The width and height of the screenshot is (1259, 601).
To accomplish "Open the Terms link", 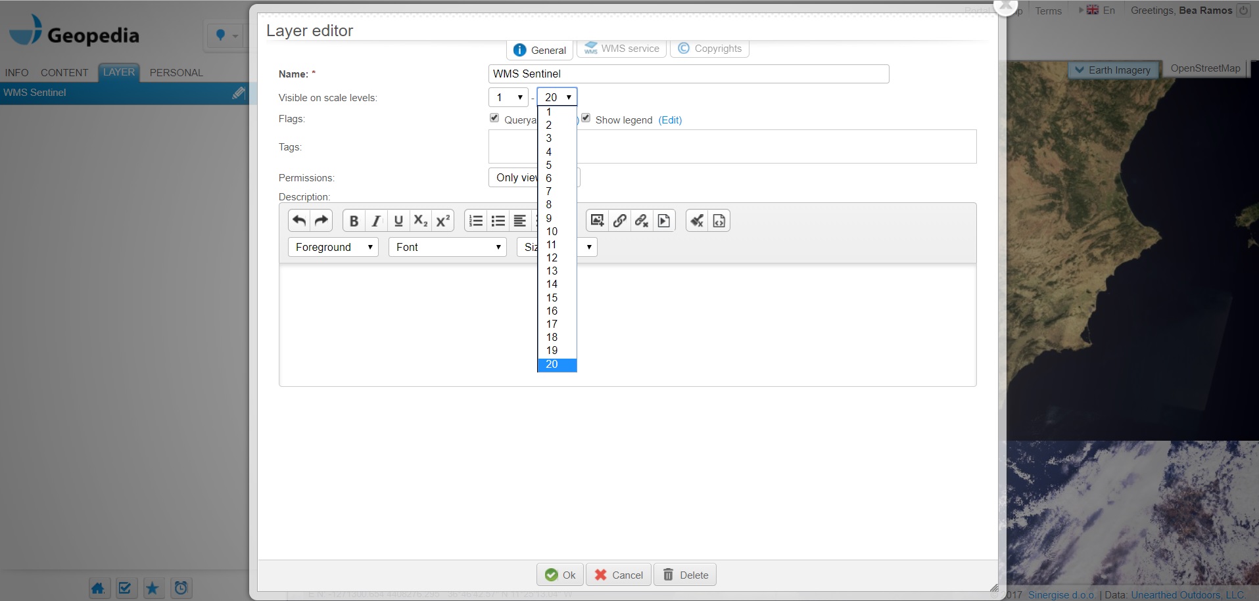I will (1048, 11).
